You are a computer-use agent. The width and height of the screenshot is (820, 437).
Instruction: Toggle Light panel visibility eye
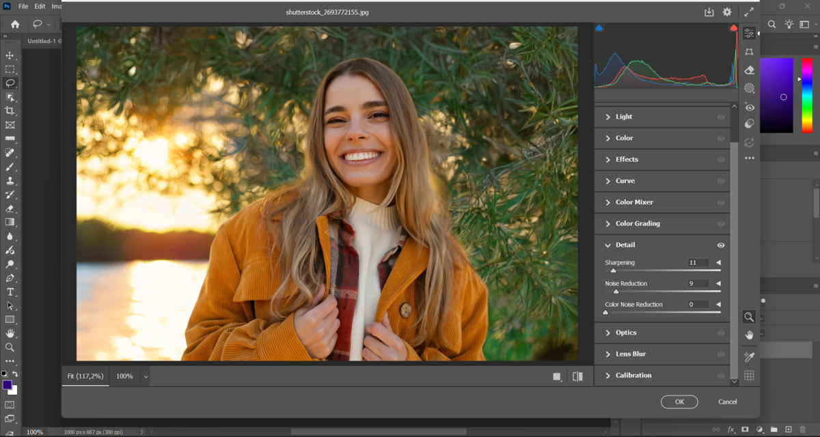tap(720, 117)
